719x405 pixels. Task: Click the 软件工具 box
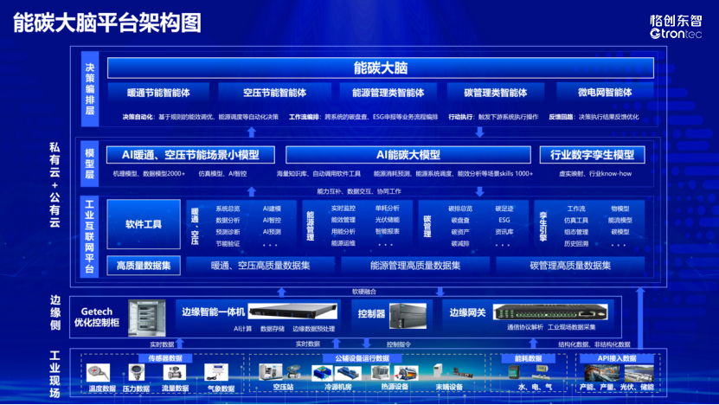[144, 224]
